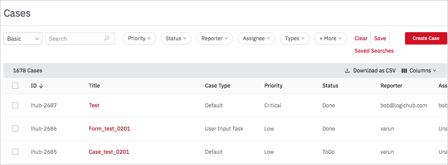Click Download as CSV

(370, 70)
